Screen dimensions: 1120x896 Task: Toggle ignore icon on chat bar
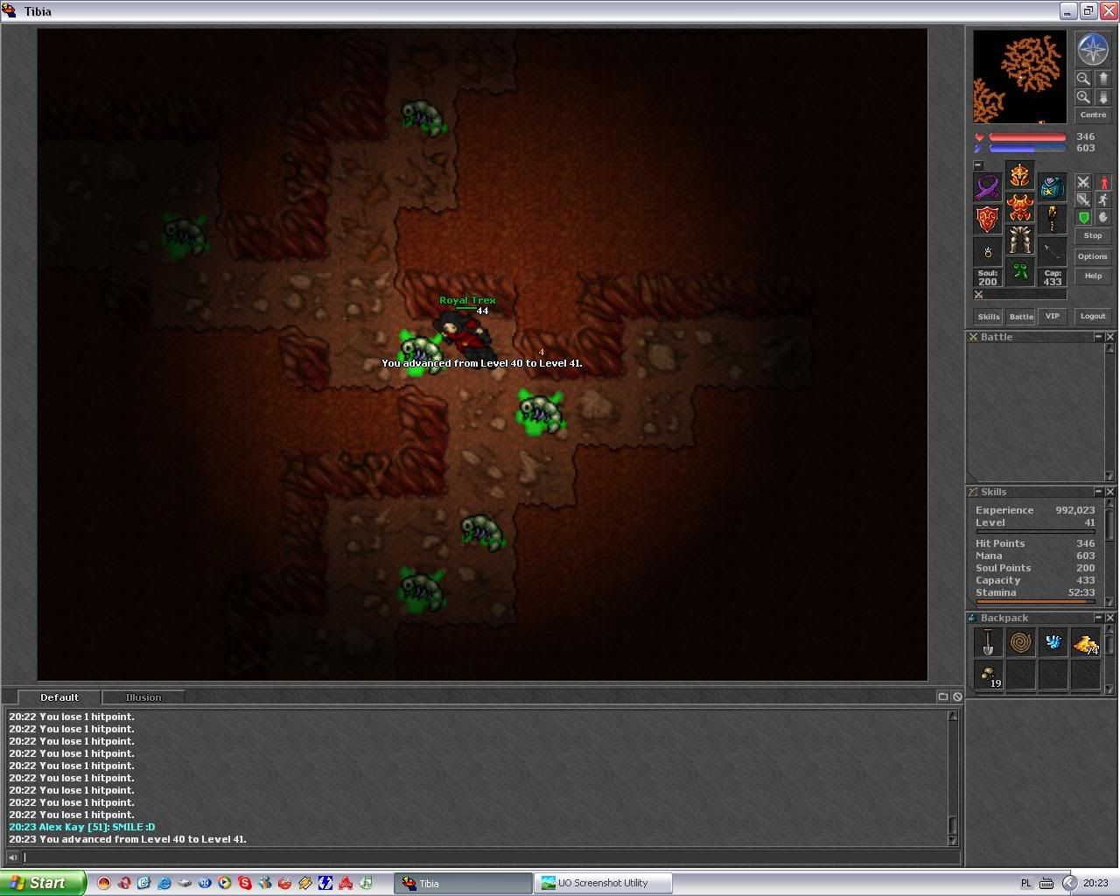point(957,696)
